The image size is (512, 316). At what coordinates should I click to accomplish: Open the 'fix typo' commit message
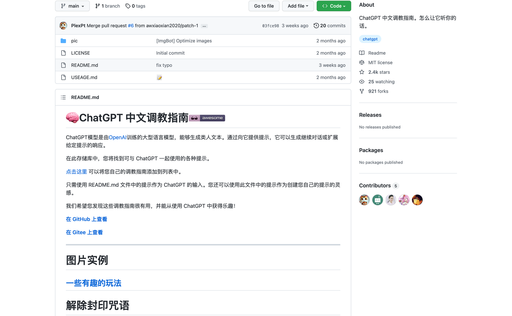click(x=164, y=65)
